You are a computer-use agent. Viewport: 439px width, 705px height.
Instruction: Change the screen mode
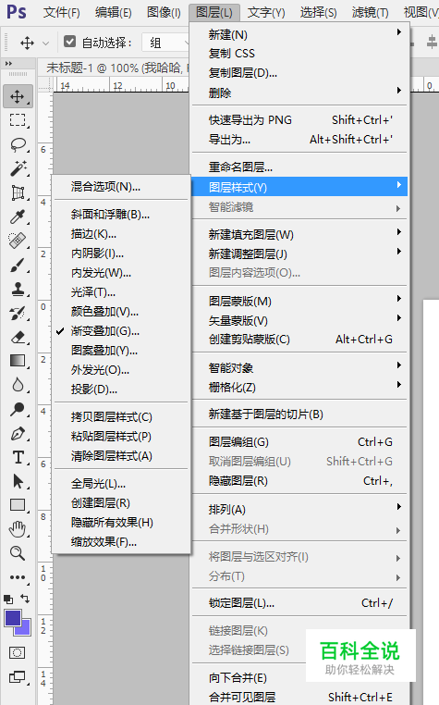[x=18, y=676]
